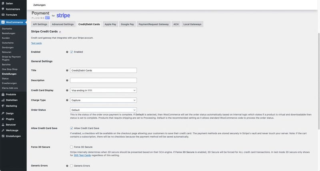Enable the Force 3D Secure checkbox
The height and width of the screenshot is (171, 320).
click(72, 147)
